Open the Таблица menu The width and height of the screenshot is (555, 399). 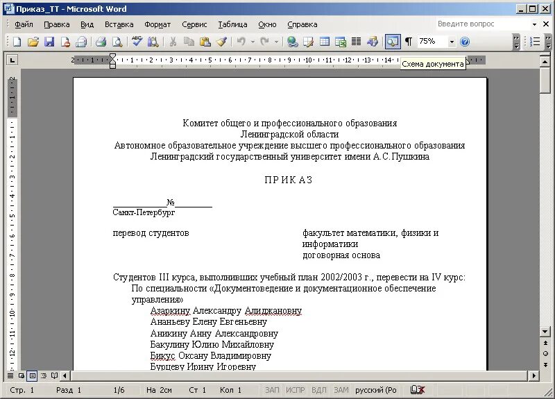232,24
